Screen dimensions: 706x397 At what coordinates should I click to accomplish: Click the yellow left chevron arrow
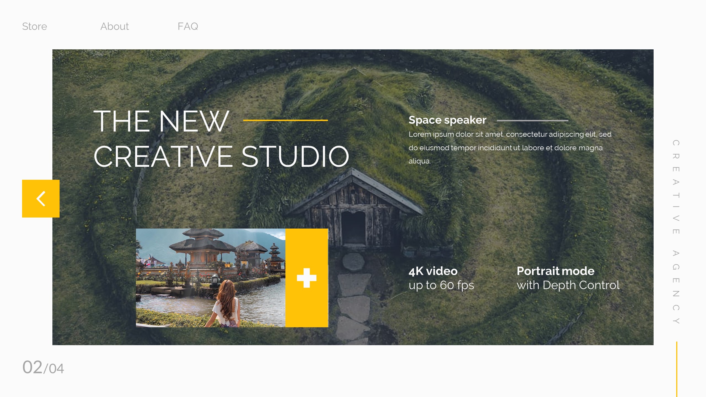click(x=41, y=198)
